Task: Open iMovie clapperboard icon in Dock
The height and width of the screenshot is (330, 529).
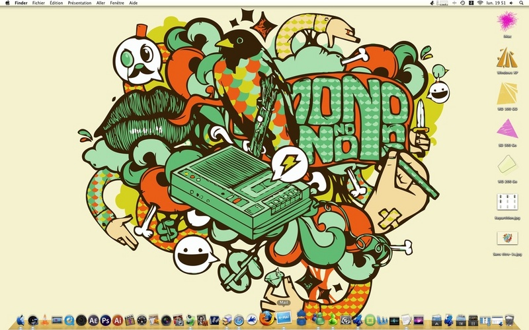Action: point(130,320)
